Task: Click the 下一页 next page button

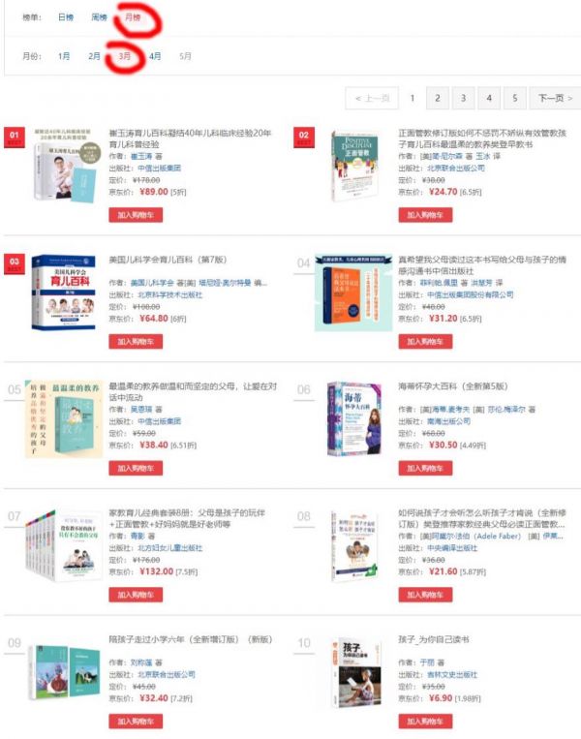Action: [x=555, y=98]
